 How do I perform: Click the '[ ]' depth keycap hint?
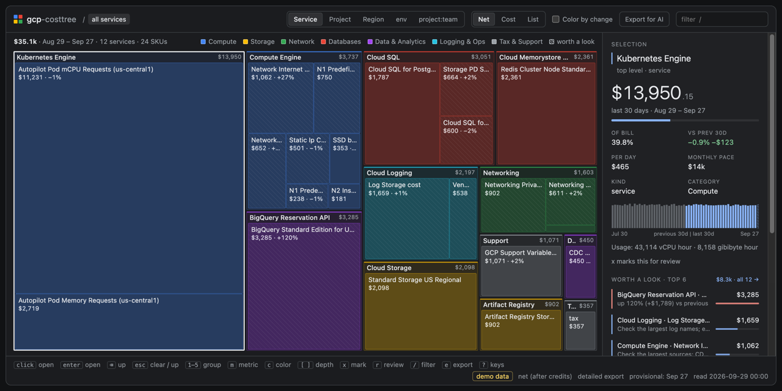(305, 365)
